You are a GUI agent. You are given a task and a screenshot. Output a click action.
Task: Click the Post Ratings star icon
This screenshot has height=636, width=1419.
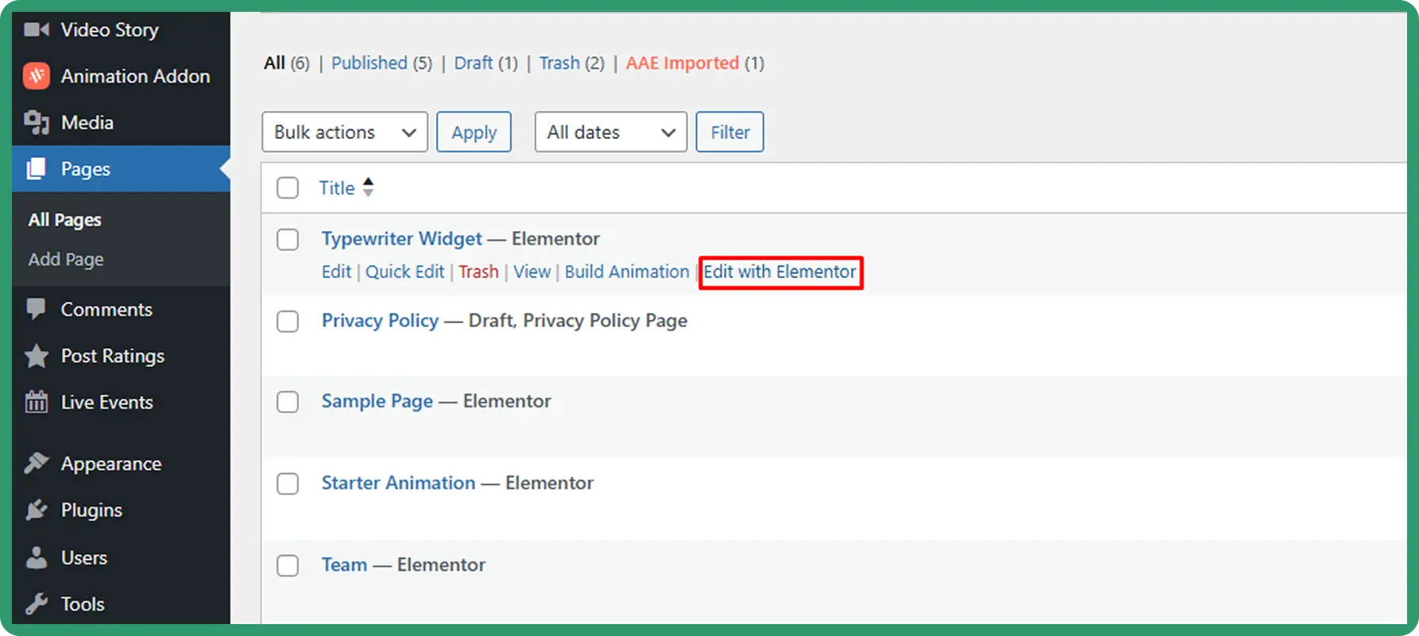37,356
